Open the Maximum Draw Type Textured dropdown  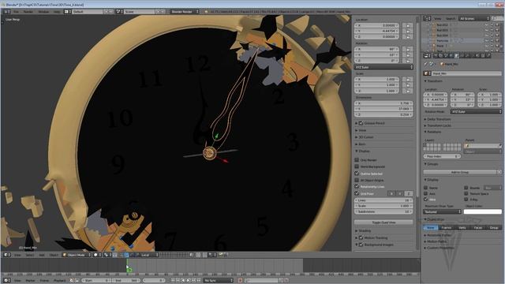coord(442,211)
